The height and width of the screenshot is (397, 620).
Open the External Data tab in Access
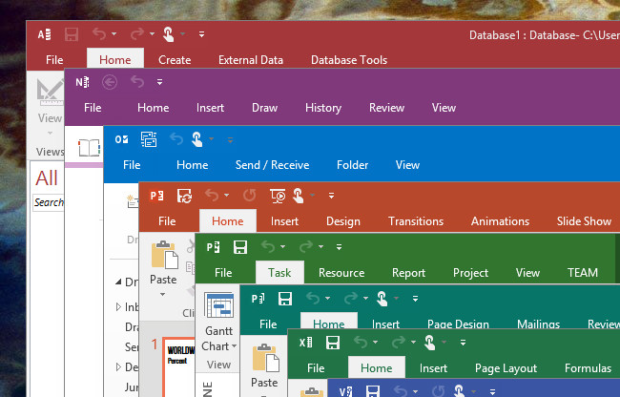[250, 60]
